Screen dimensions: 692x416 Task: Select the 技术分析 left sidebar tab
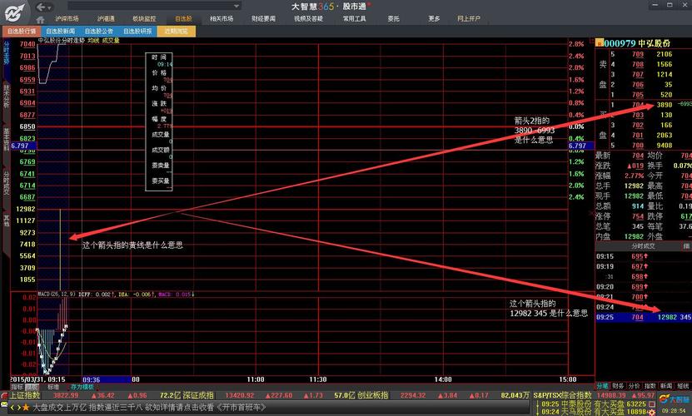[6, 97]
